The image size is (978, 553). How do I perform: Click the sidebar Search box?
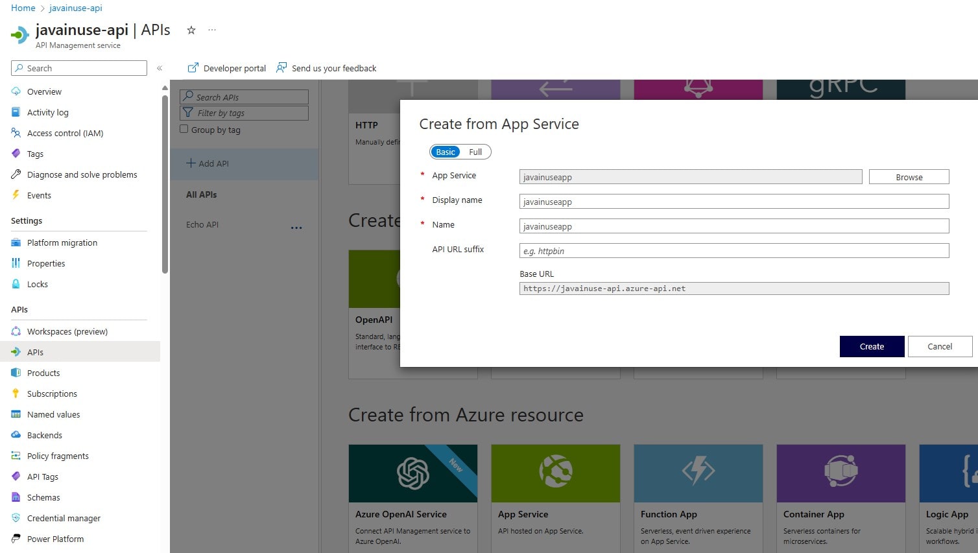(x=79, y=68)
